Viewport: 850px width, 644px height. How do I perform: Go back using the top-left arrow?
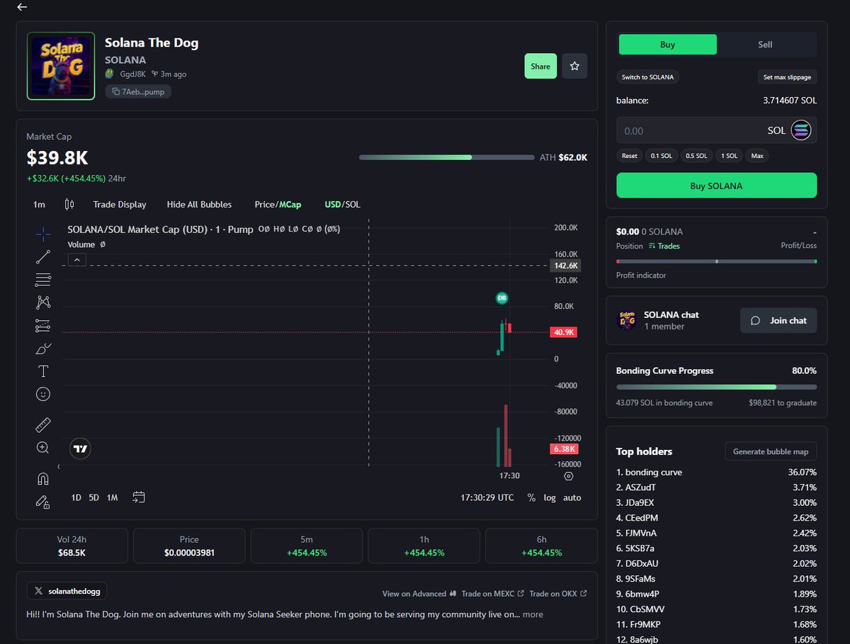click(x=22, y=7)
